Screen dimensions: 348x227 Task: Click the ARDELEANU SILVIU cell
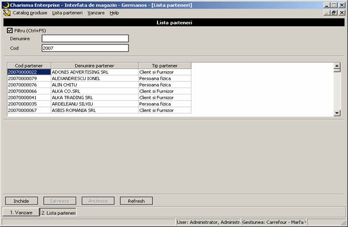(94, 104)
